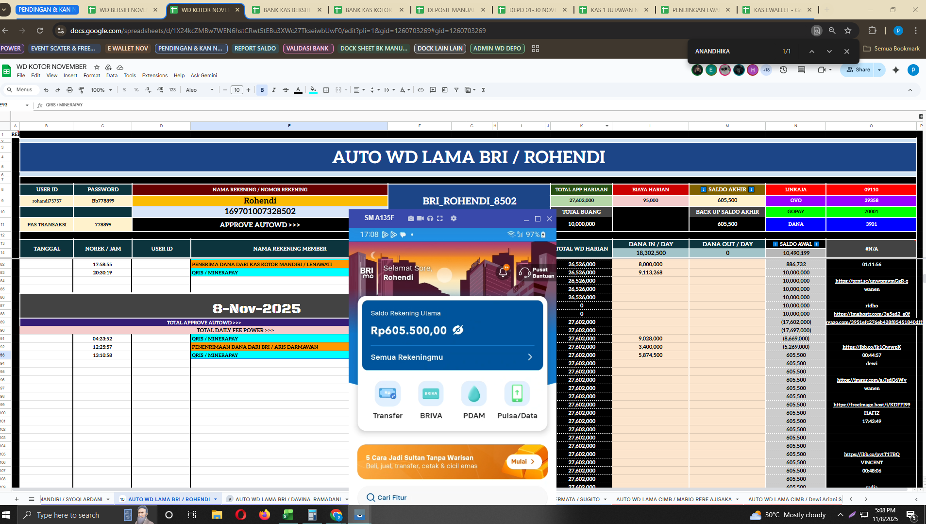Open the Data menu
This screenshot has height=524, width=926.
click(112, 75)
